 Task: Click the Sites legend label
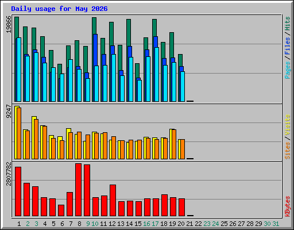[x=287, y=151]
